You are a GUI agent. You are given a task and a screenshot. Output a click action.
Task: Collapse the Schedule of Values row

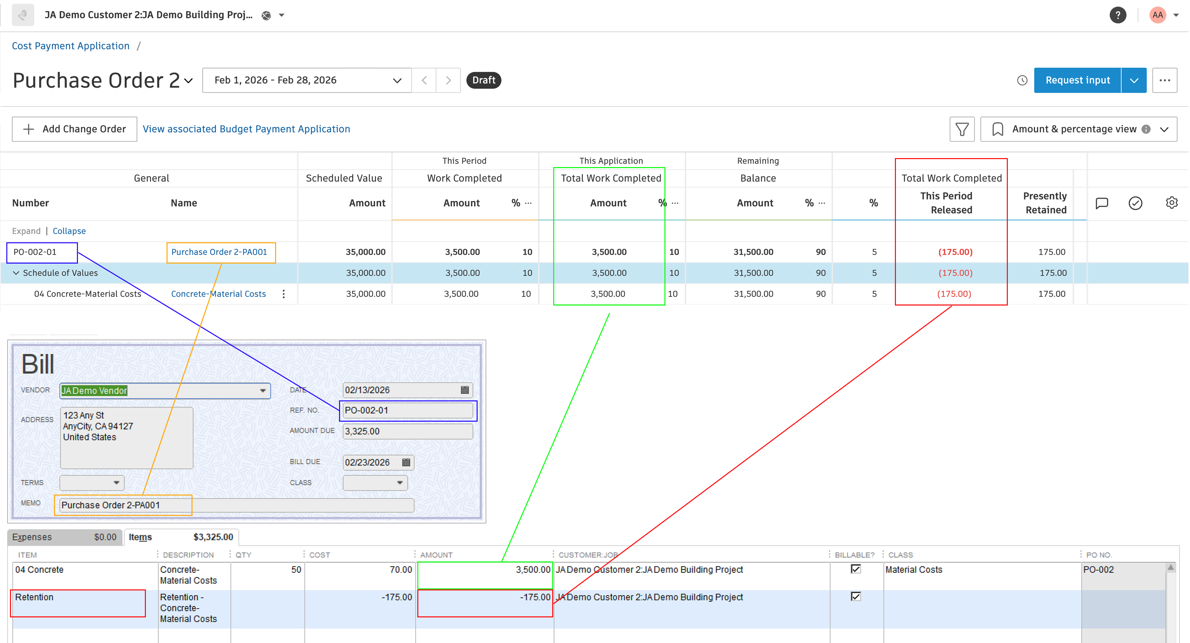pyautogui.click(x=16, y=273)
